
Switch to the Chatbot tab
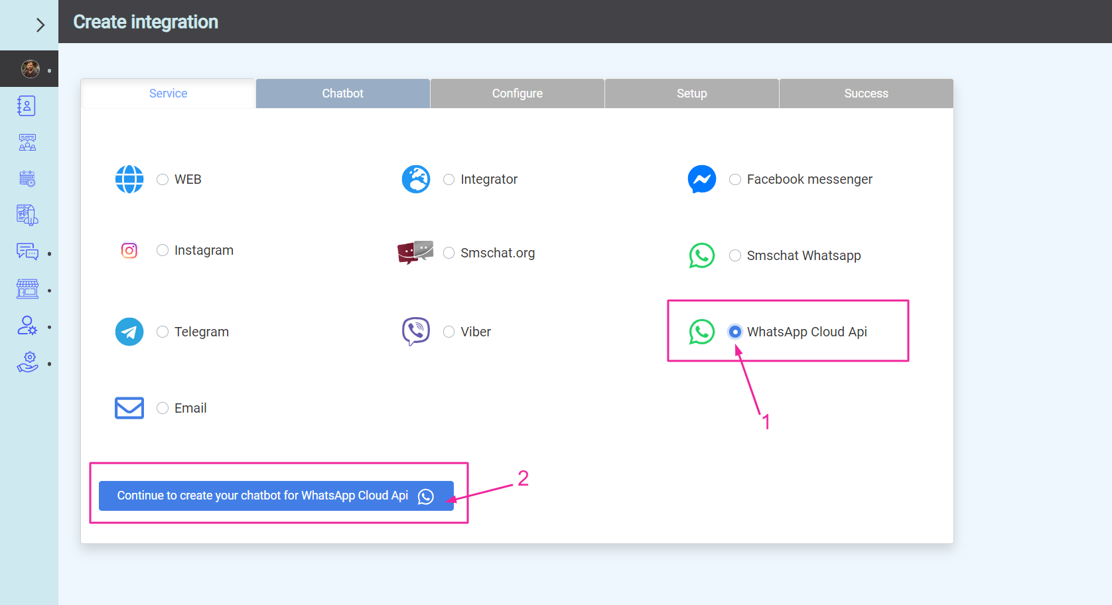click(342, 94)
